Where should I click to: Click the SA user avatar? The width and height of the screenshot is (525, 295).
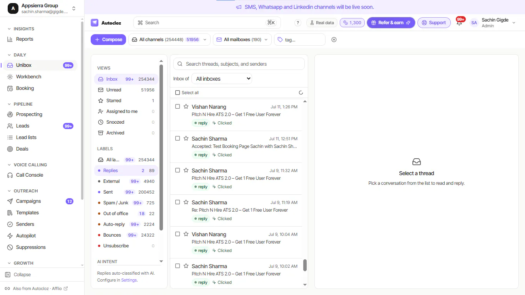(x=474, y=23)
